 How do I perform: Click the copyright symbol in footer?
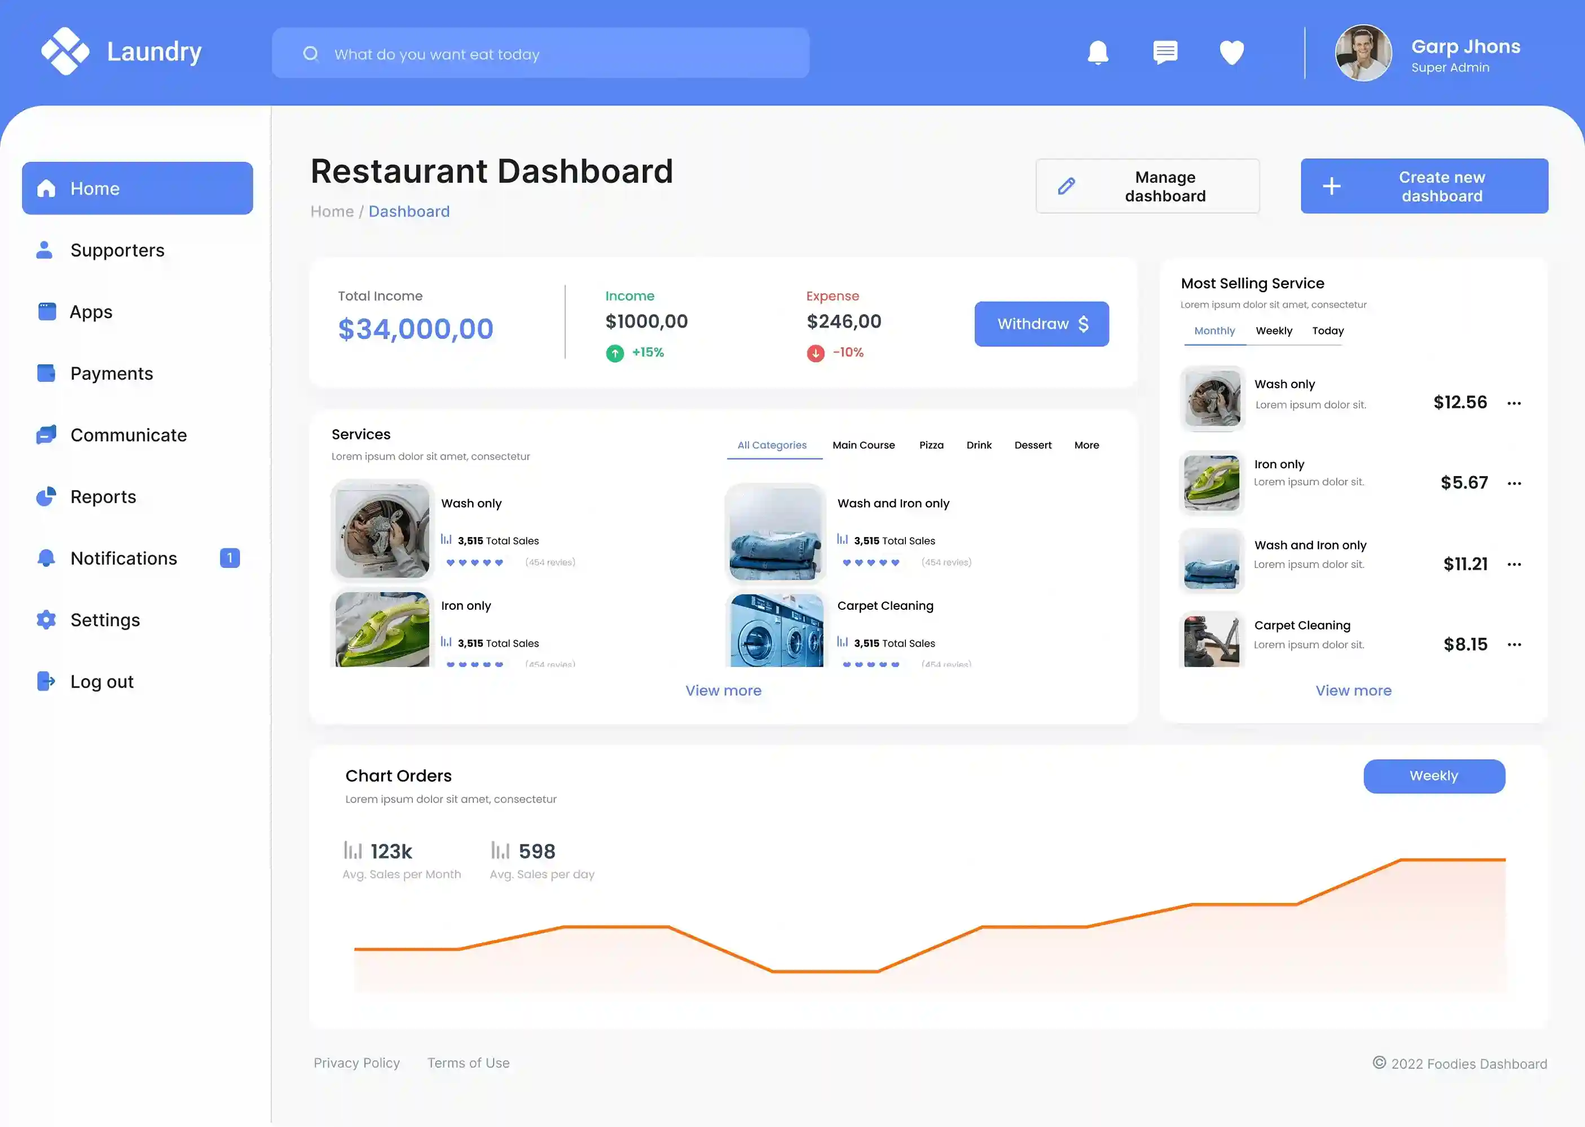click(1379, 1063)
